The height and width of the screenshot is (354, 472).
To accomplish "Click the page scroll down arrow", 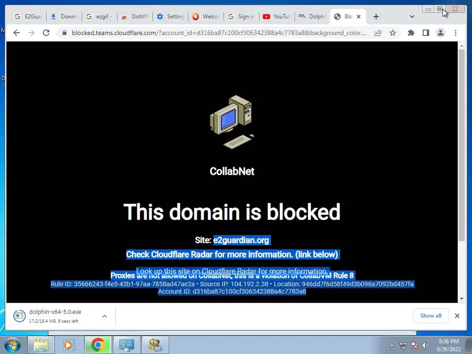I will coord(461,299).
